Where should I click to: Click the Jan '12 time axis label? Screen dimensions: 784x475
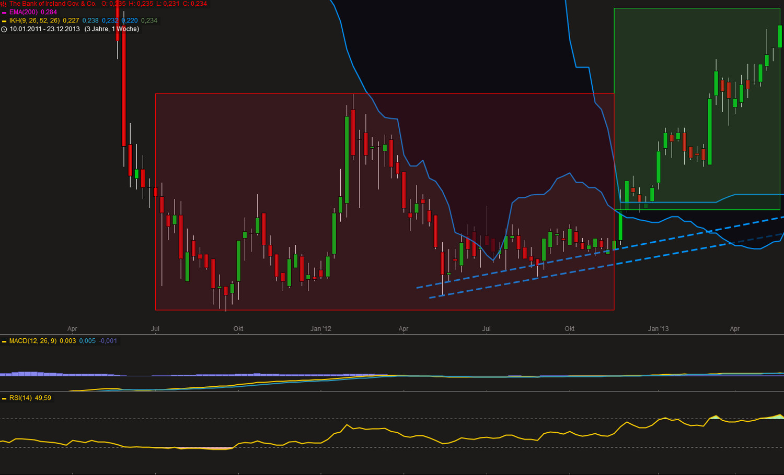(x=321, y=329)
